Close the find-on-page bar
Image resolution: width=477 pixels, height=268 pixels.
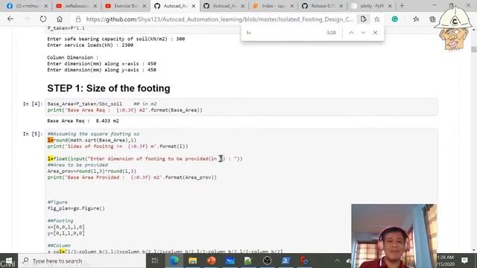tap(375, 33)
